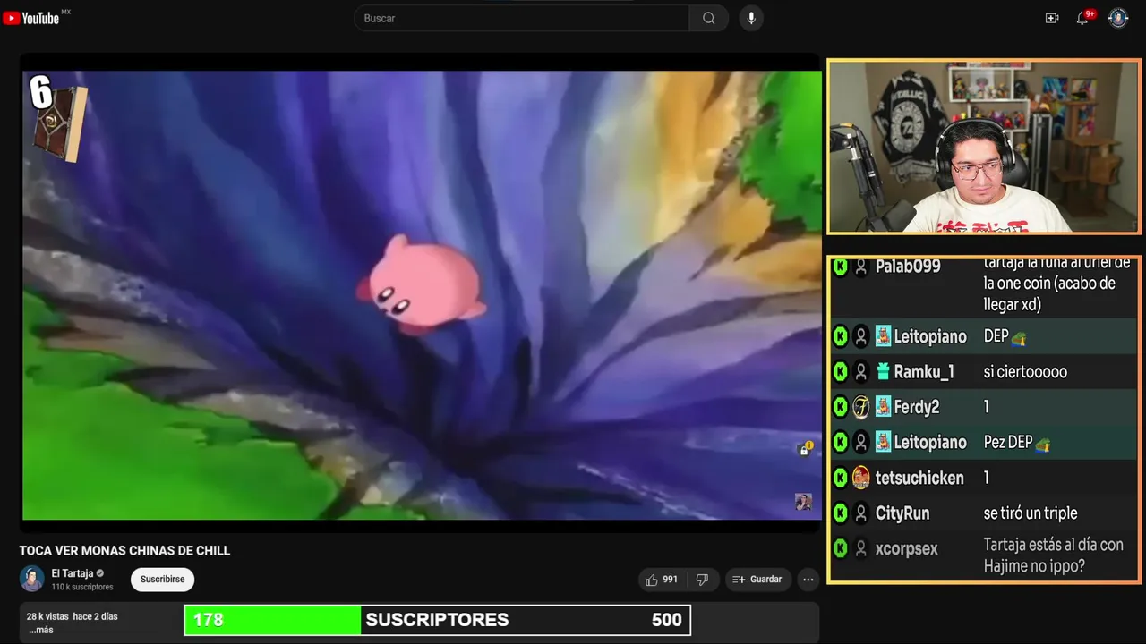Viewport: 1146px width, 644px height.
Task: Click the Pez DEP chat message
Action: point(1017,443)
